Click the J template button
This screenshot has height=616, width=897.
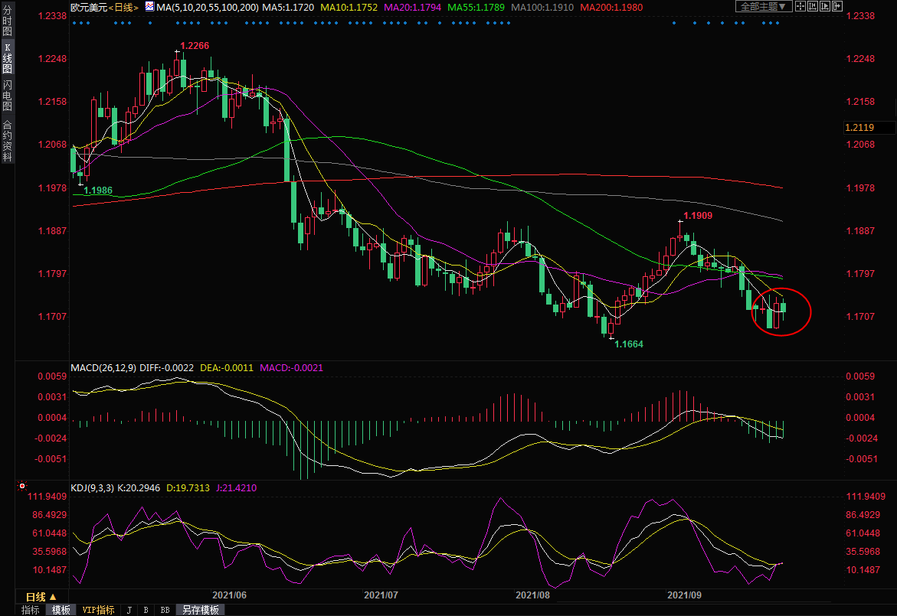tap(129, 610)
